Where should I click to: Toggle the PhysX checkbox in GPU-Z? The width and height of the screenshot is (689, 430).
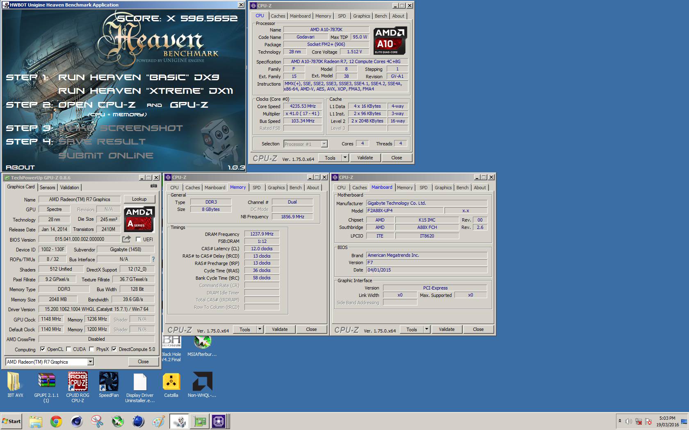(x=91, y=349)
